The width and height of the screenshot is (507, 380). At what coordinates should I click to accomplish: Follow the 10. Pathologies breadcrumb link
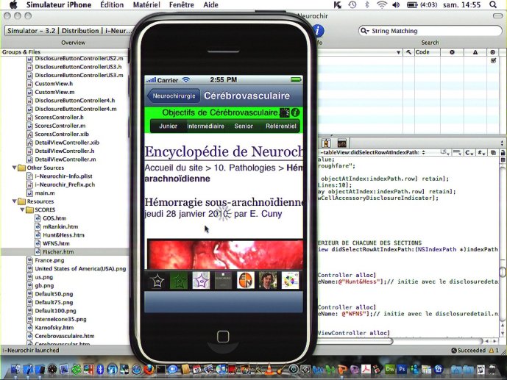pos(244,168)
